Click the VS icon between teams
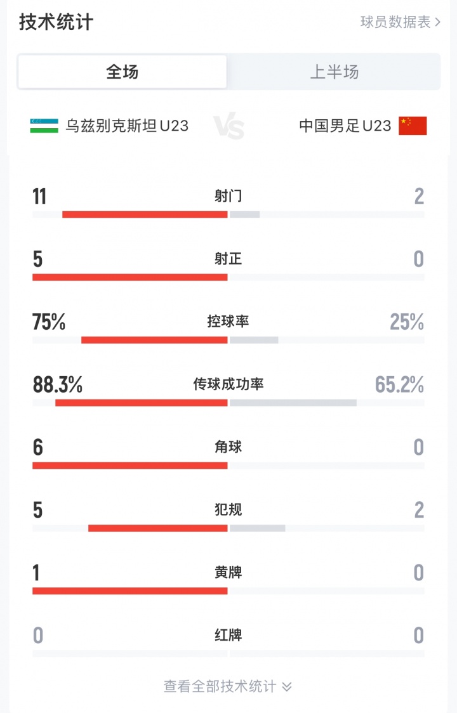457x713 pixels. (229, 126)
